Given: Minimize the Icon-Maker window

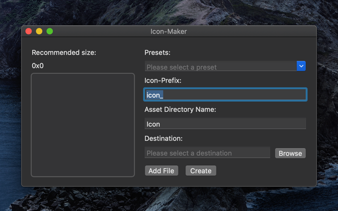Looking at the screenshot, I should tap(39, 31).
